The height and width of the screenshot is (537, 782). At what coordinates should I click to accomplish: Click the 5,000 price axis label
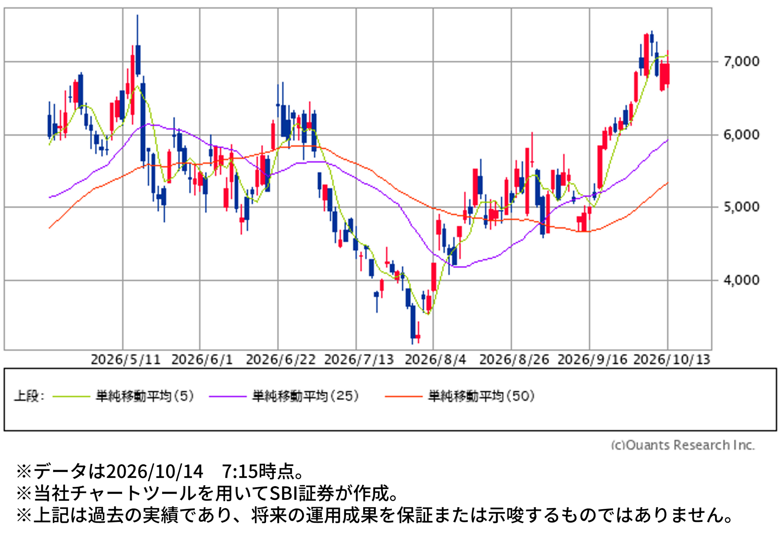click(x=742, y=207)
